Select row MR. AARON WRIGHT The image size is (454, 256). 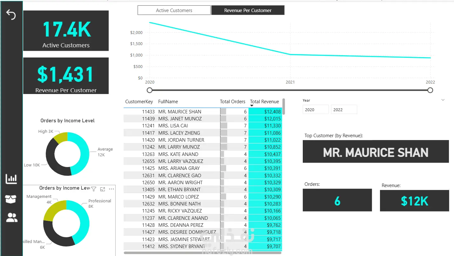[x=203, y=182]
